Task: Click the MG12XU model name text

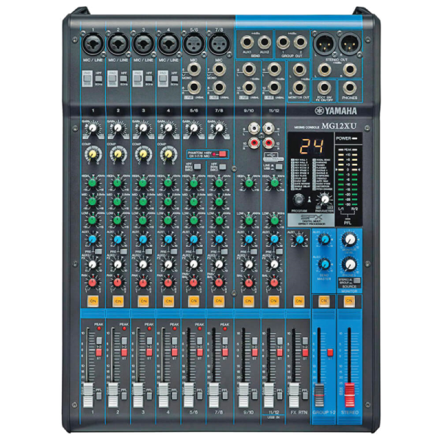Action: tap(339, 126)
